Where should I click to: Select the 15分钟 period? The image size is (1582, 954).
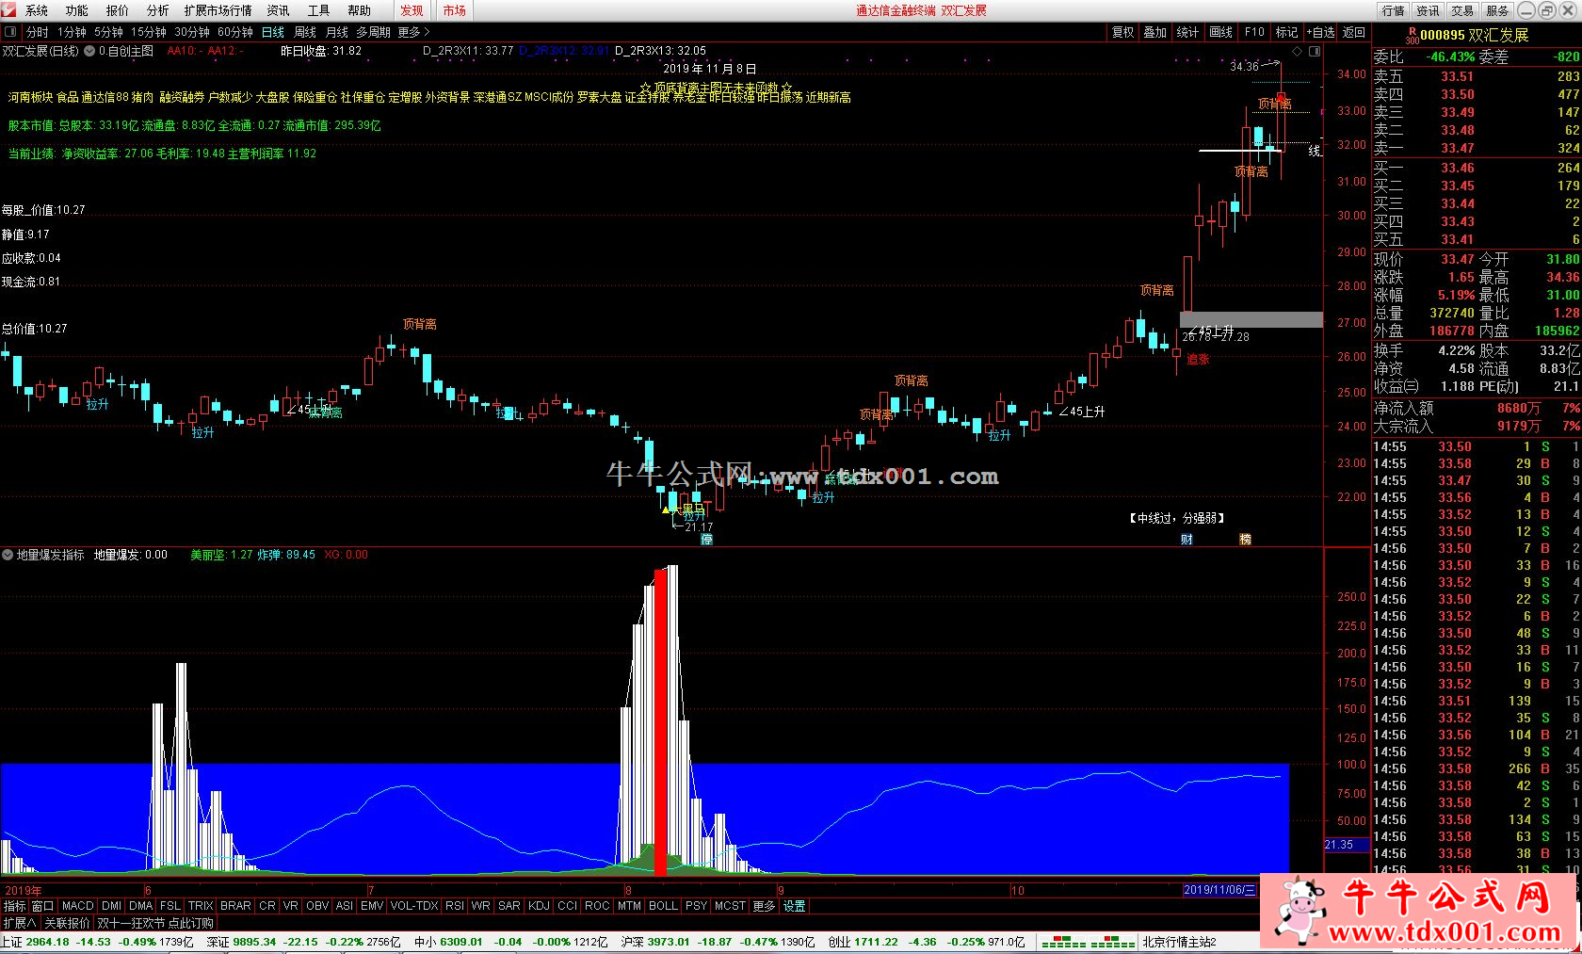[x=149, y=32]
